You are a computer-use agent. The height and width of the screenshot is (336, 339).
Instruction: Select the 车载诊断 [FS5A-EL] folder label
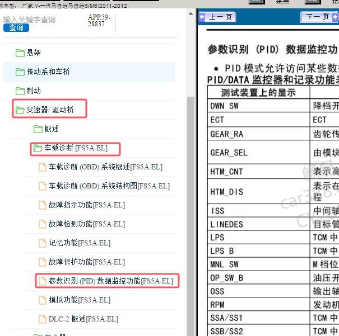click(x=76, y=148)
